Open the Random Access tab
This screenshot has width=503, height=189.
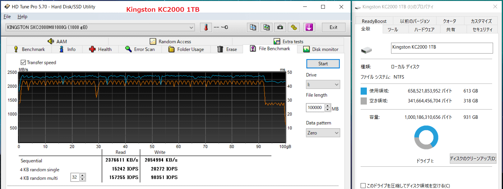(170, 41)
